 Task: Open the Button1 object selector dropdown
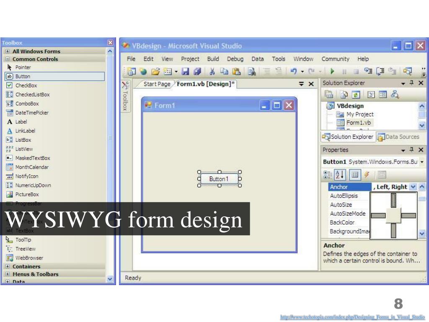coord(422,162)
